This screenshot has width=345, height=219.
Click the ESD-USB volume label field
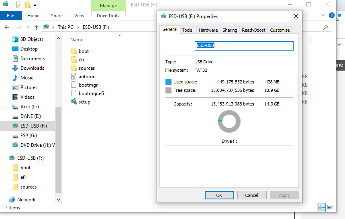coord(244,46)
